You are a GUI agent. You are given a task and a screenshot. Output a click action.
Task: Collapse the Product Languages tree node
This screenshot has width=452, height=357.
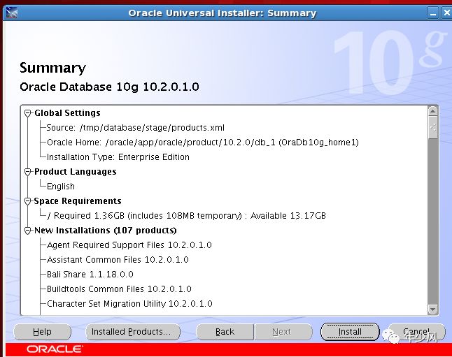pyautogui.click(x=28, y=172)
